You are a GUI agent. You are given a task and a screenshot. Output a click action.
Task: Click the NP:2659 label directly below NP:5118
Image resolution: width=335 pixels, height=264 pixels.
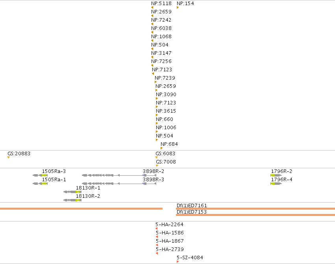(x=161, y=12)
